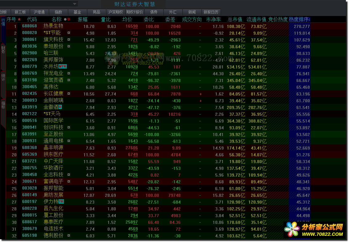The height and width of the screenshot is (242, 349).
Task: Sort by the 代码 column header
Action: pos(32,20)
